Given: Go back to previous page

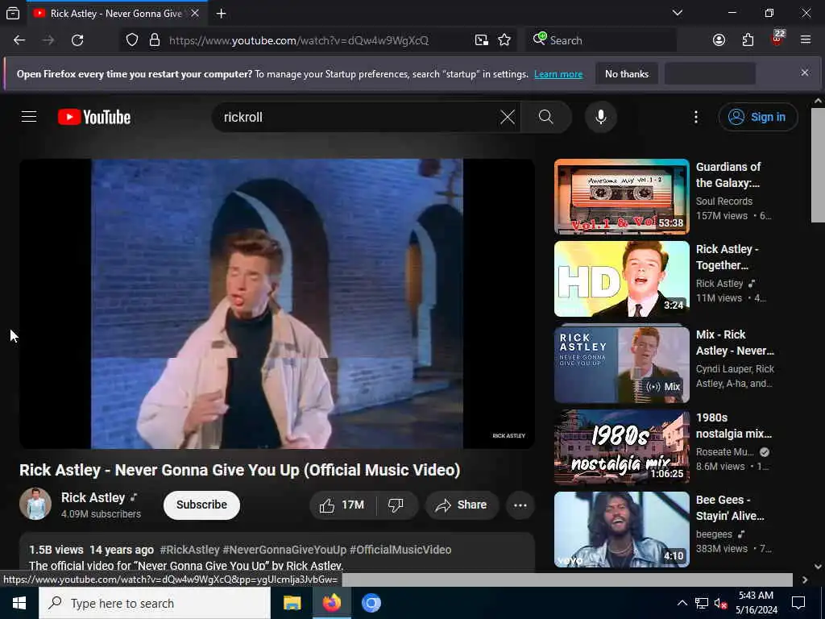Looking at the screenshot, I should click(x=19, y=40).
